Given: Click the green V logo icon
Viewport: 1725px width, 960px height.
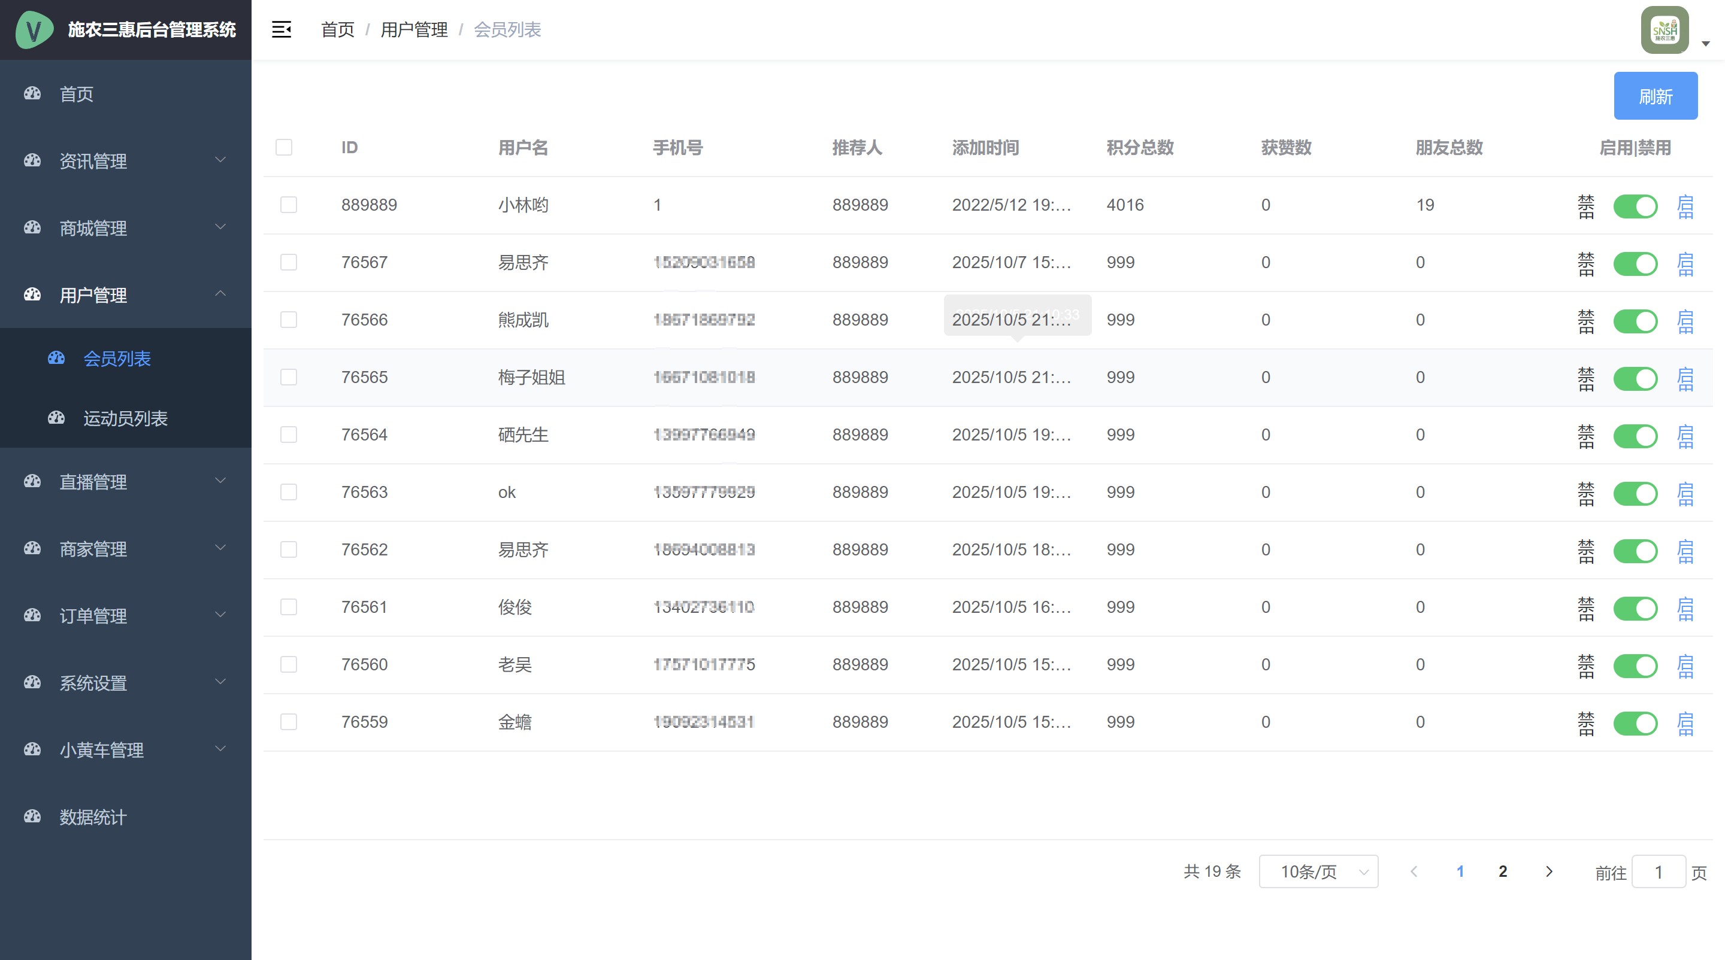Looking at the screenshot, I should 34,30.
